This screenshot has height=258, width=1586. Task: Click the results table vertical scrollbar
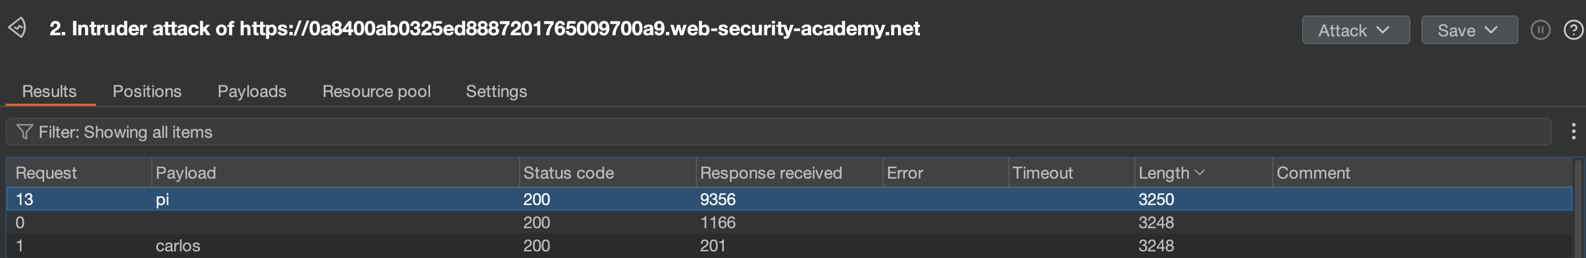pyautogui.click(x=1578, y=209)
